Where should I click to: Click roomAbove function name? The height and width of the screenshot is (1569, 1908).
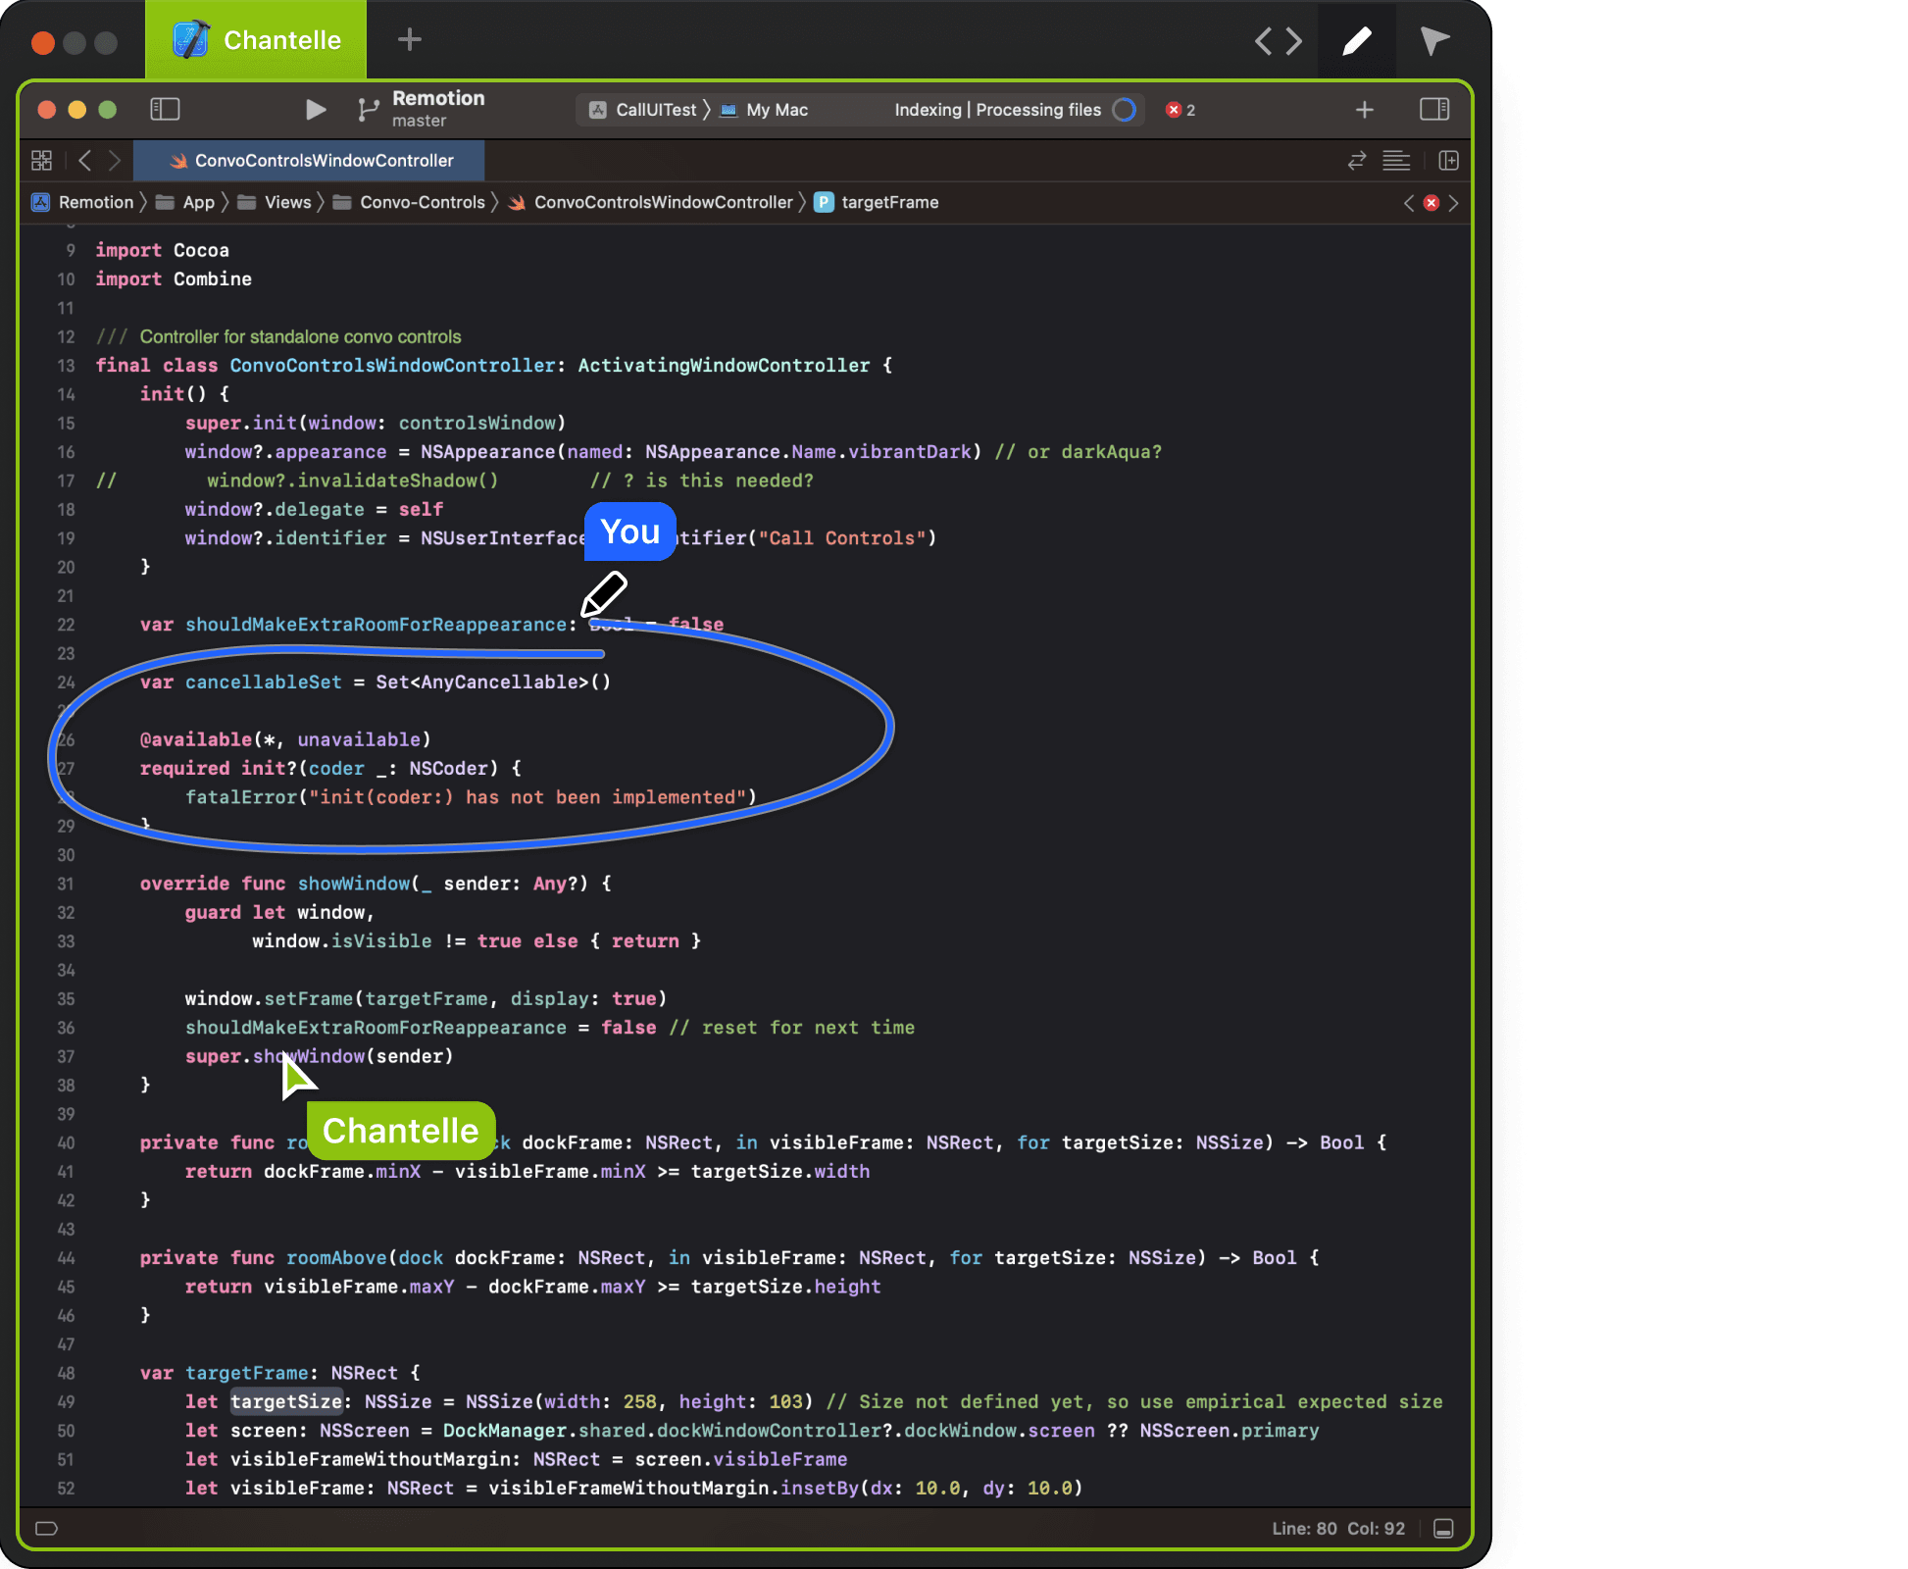tap(336, 1258)
